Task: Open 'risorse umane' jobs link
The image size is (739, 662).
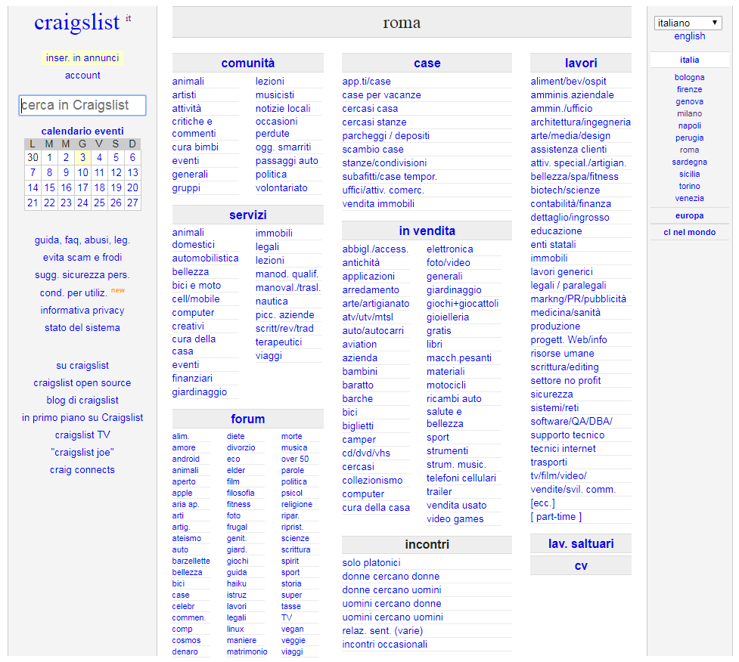Action: point(562,353)
